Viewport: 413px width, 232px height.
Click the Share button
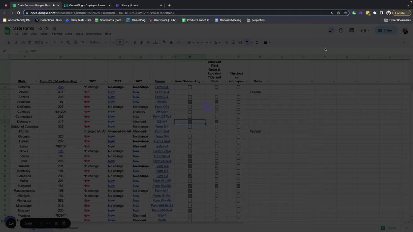click(x=385, y=30)
